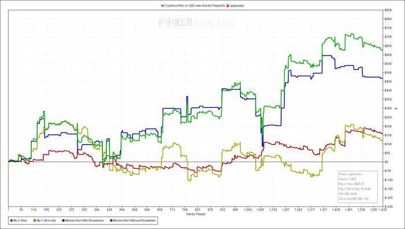Click the $850 y-axis tick label
The image size is (405, 229).
pyautogui.click(x=388, y=10)
